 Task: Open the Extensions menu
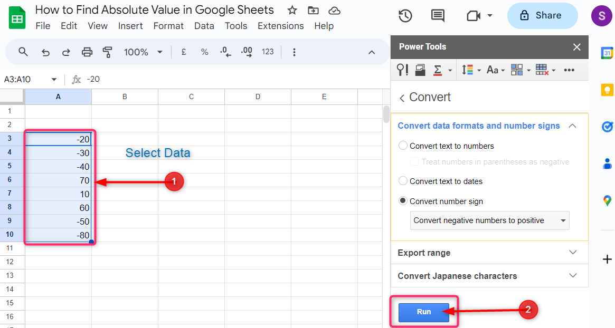pyautogui.click(x=280, y=26)
